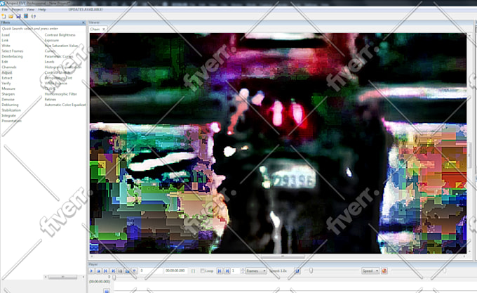Save the project with the floppy icon
Viewport: 477px width, 293px height.
point(18,16)
